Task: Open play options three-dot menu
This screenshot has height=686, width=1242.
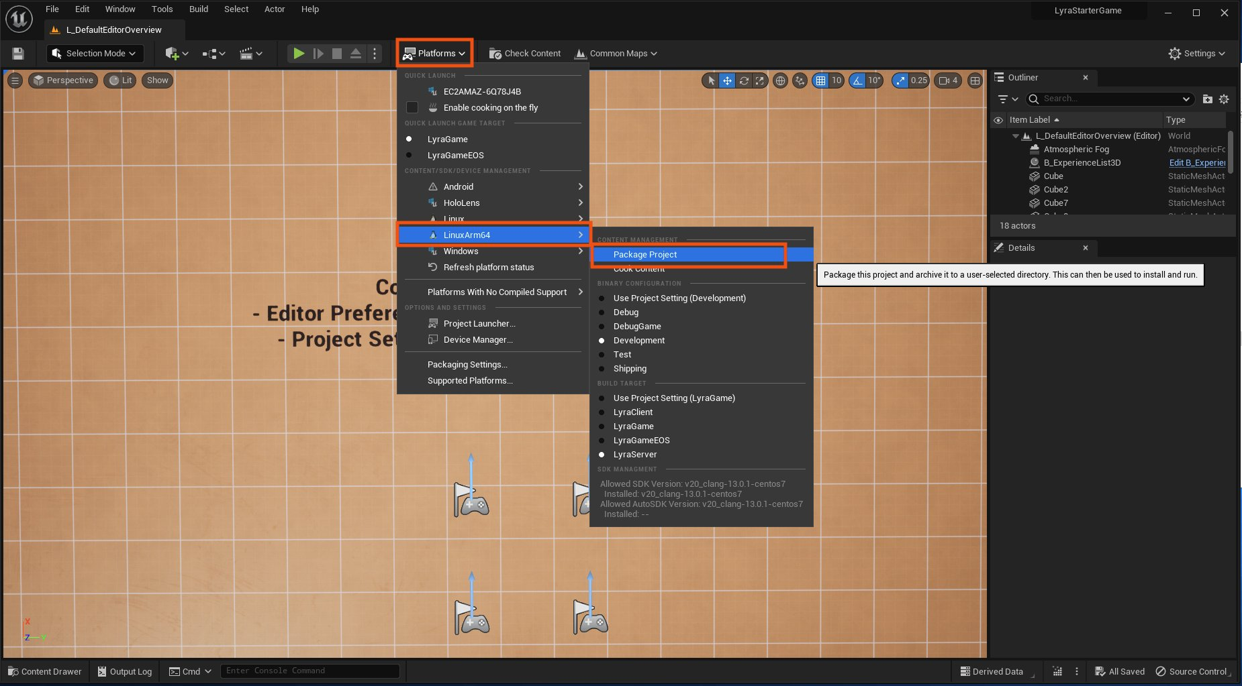Action: (x=375, y=54)
